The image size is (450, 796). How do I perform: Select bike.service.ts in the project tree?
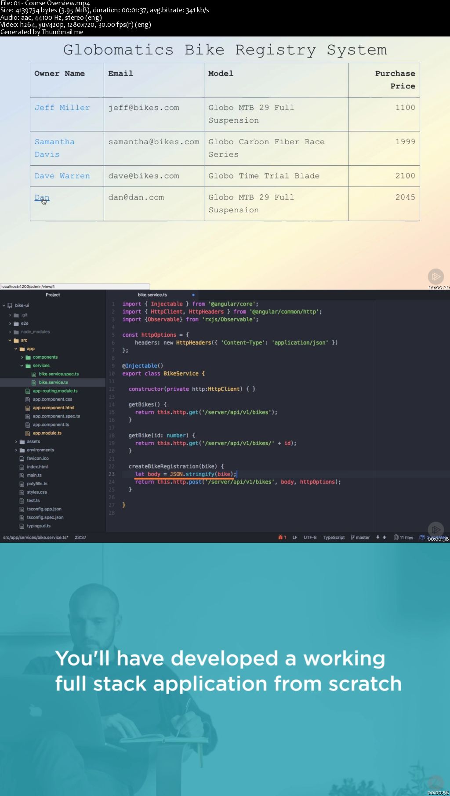click(54, 382)
